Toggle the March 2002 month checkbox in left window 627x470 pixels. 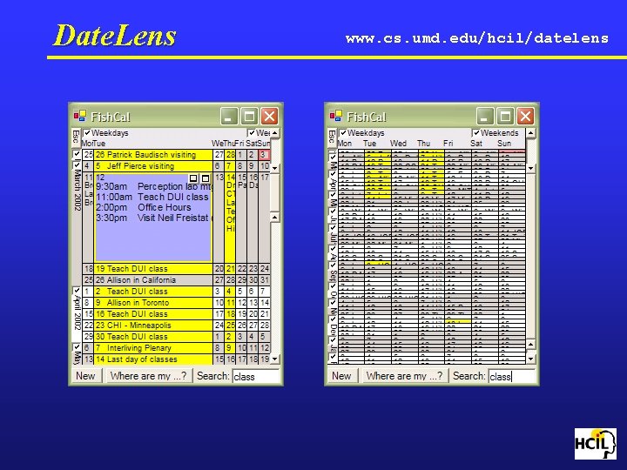click(x=77, y=165)
